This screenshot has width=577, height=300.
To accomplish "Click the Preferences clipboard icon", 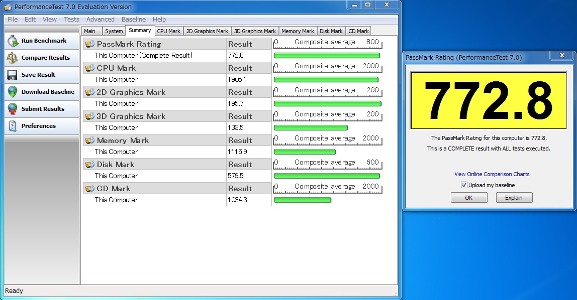I will tap(13, 126).
